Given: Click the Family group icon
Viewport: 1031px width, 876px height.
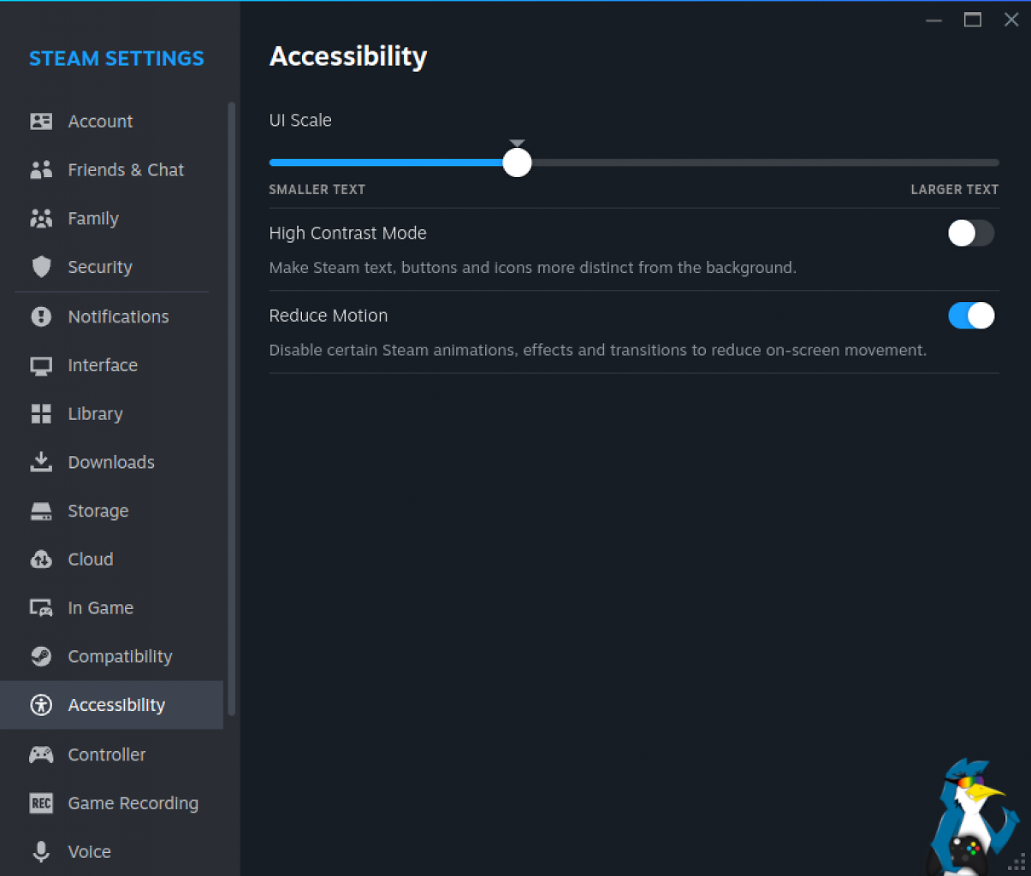Looking at the screenshot, I should click(x=41, y=219).
